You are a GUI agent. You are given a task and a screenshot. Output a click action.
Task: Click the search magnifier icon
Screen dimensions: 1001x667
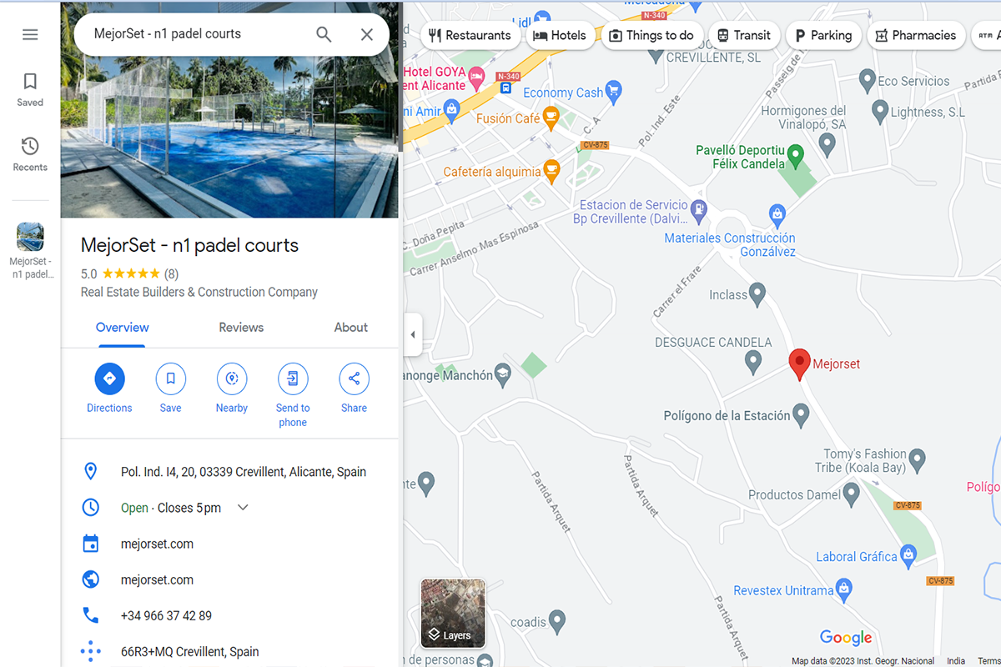tap(324, 34)
